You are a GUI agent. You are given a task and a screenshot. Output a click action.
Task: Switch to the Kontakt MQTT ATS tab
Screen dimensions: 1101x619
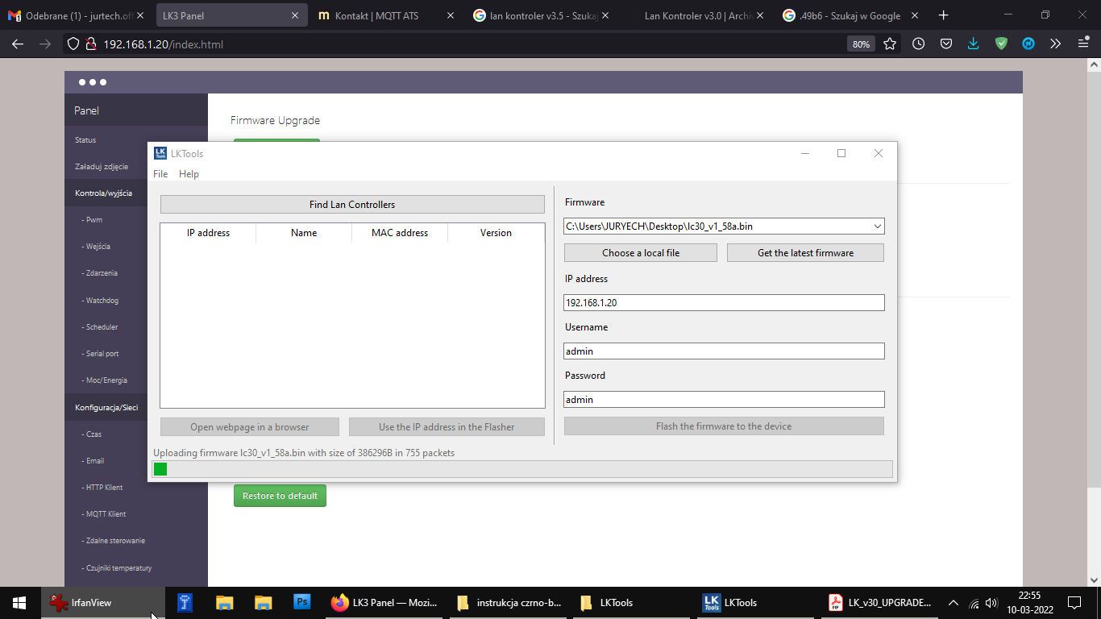click(377, 15)
